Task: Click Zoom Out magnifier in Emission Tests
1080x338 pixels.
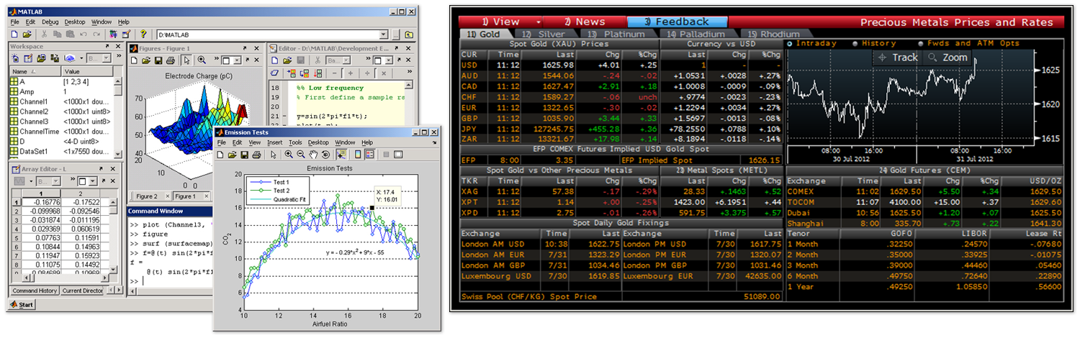Action: 300,155
